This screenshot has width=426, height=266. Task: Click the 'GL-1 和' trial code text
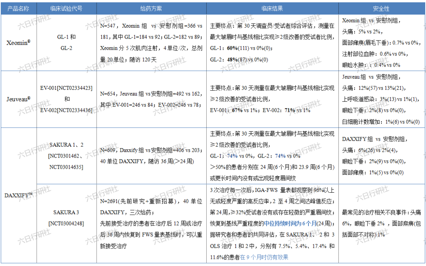point(66,37)
